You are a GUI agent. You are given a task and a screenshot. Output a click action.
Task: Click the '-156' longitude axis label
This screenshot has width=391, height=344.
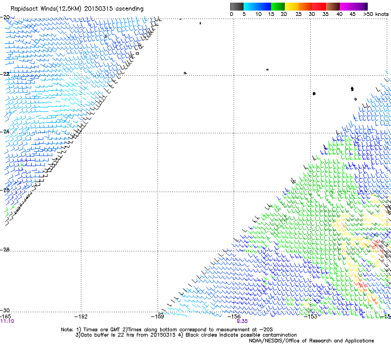pyautogui.click(x=234, y=316)
